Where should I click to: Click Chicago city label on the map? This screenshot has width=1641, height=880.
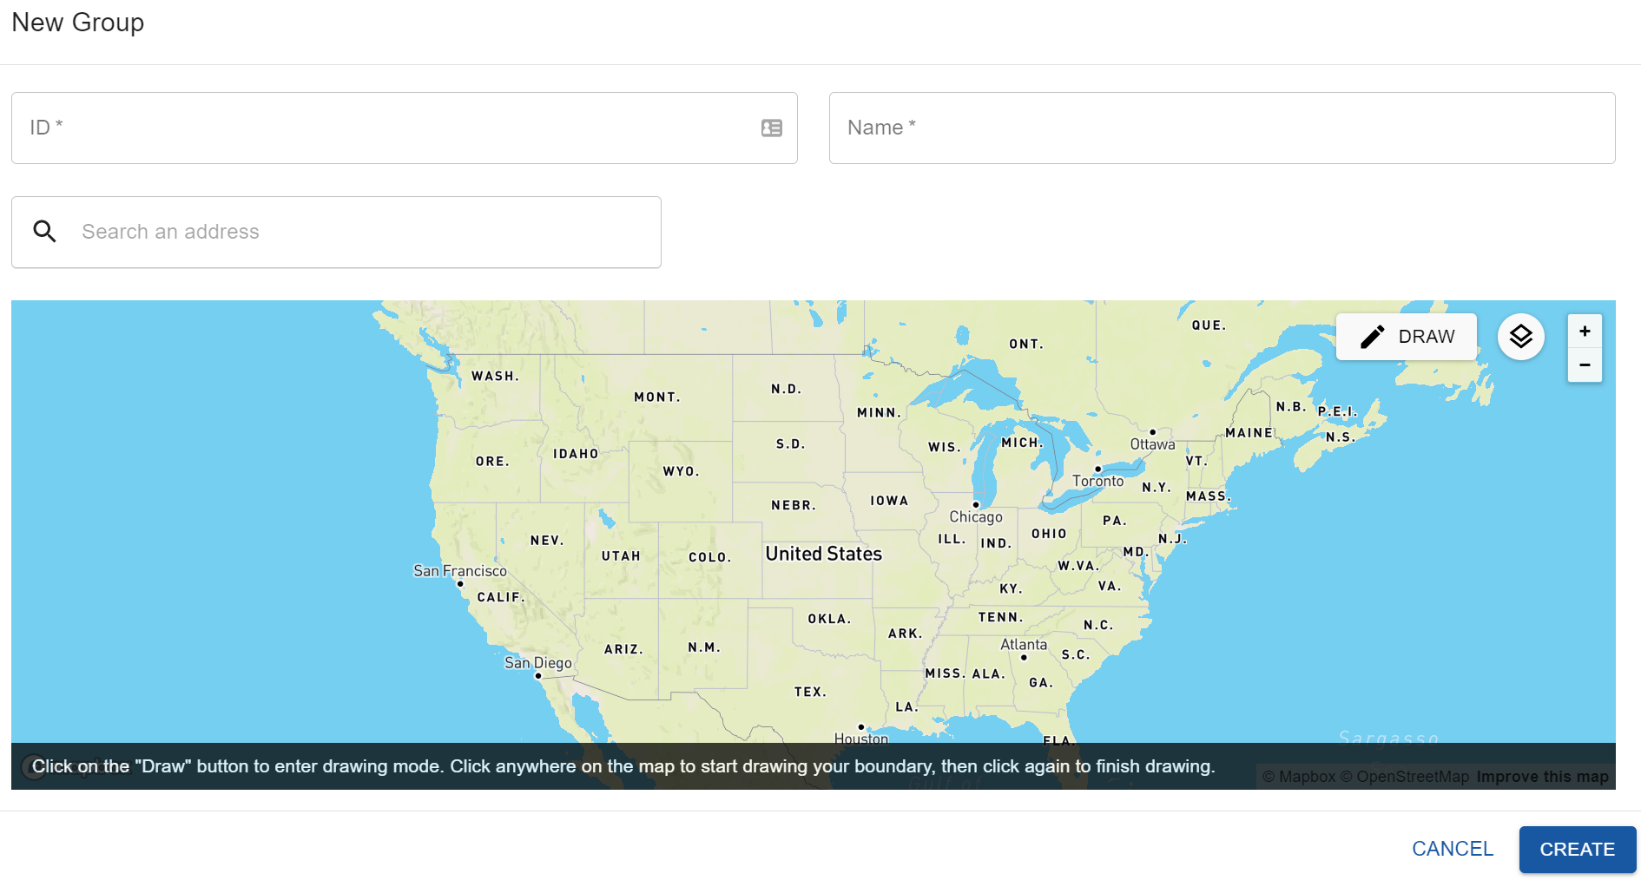(975, 516)
